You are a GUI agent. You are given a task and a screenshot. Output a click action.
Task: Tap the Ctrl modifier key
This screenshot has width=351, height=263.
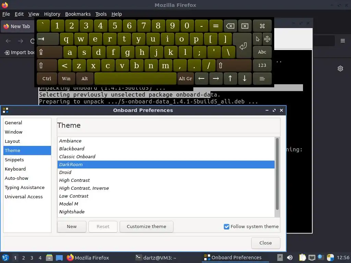tap(47, 79)
